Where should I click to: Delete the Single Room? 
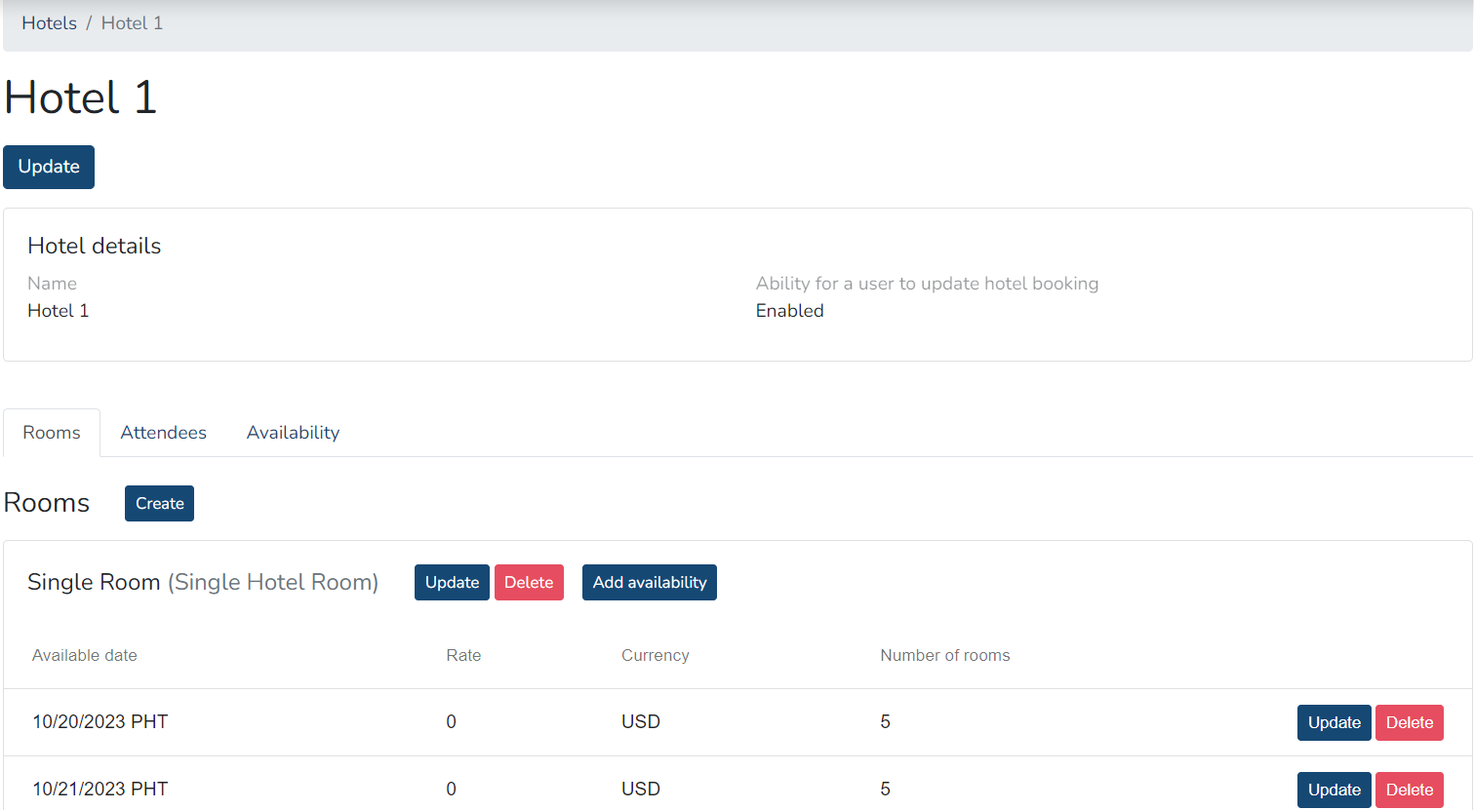[529, 583]
